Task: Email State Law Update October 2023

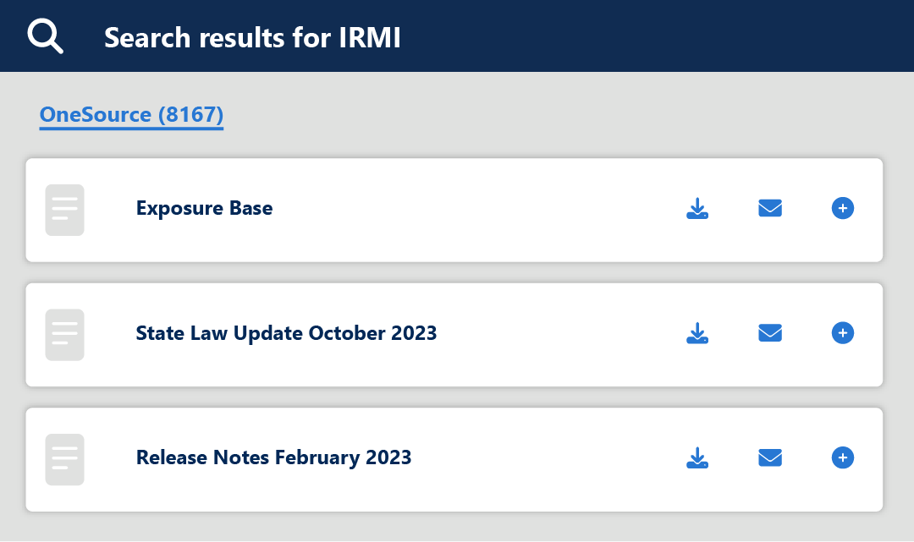Action: [770, 333]
